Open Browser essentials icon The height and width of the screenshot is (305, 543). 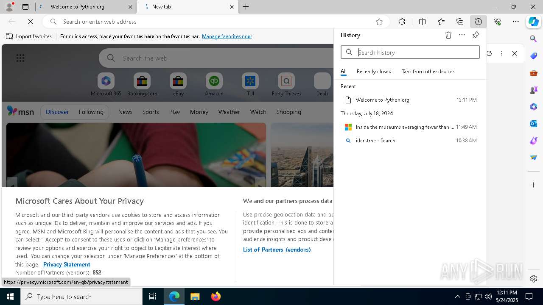click(497, 22)
